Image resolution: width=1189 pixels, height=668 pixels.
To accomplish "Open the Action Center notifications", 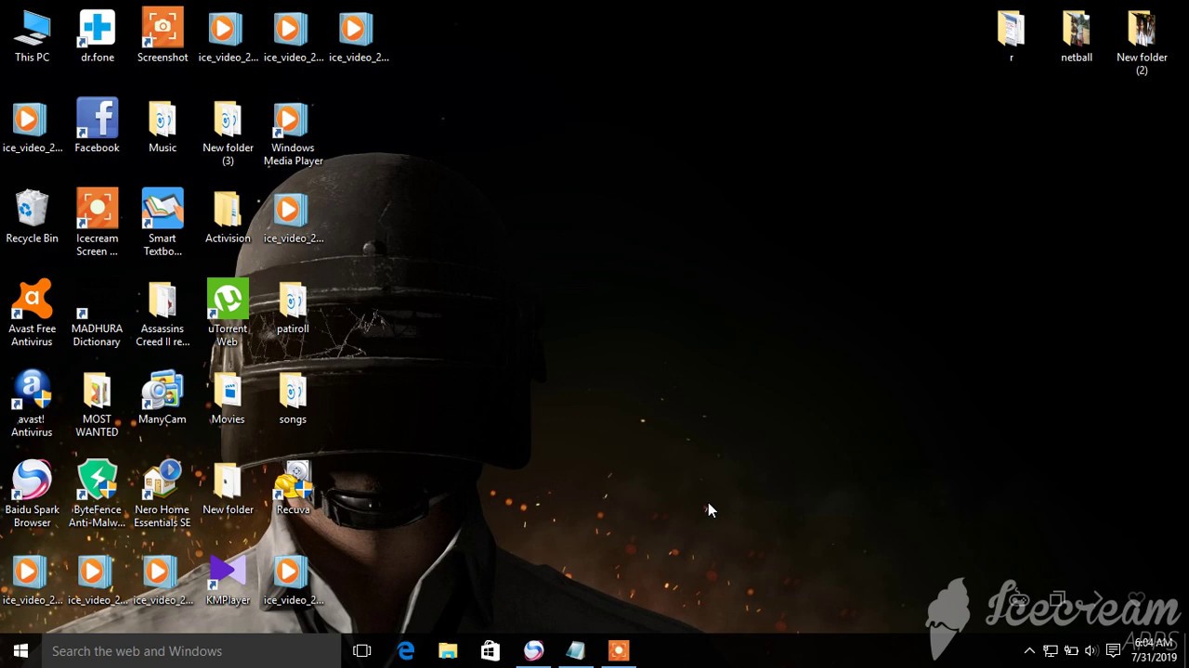I will pyautogui.click(x=1113, y=651).
